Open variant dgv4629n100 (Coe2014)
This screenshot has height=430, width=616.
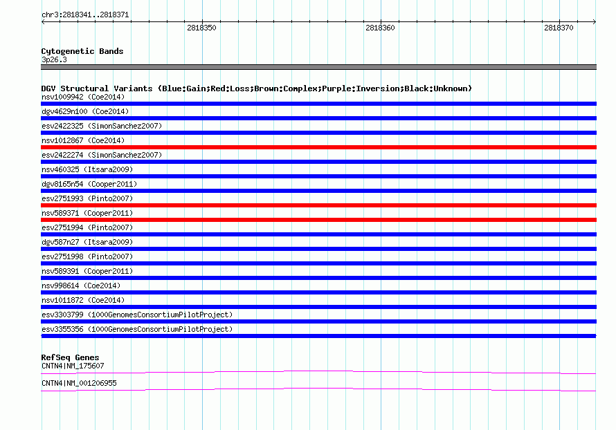pos(85,111)
